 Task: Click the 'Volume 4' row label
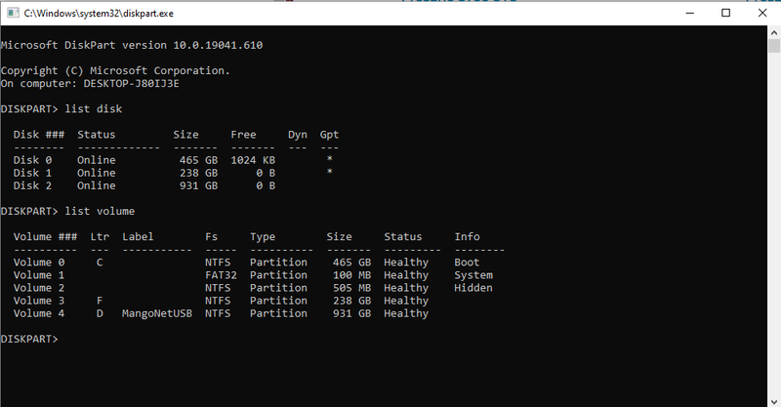pos(39,314)
